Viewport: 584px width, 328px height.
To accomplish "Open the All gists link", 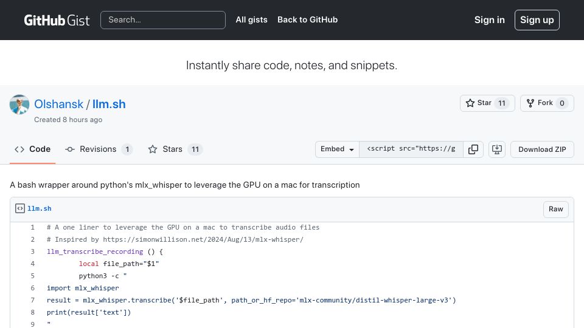I will click(x=251, y=19).
